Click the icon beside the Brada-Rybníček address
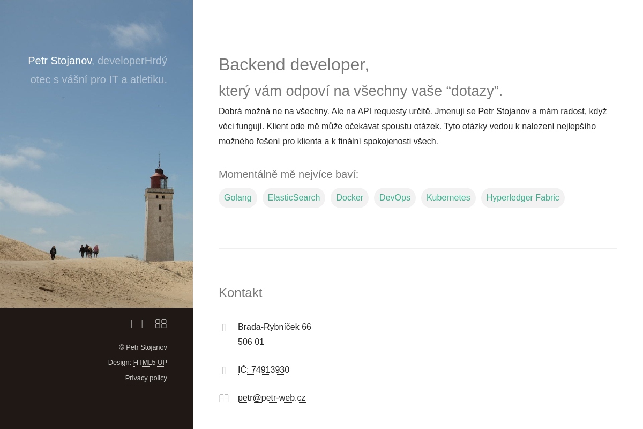The image size is (643, 429). click(224, 328)
